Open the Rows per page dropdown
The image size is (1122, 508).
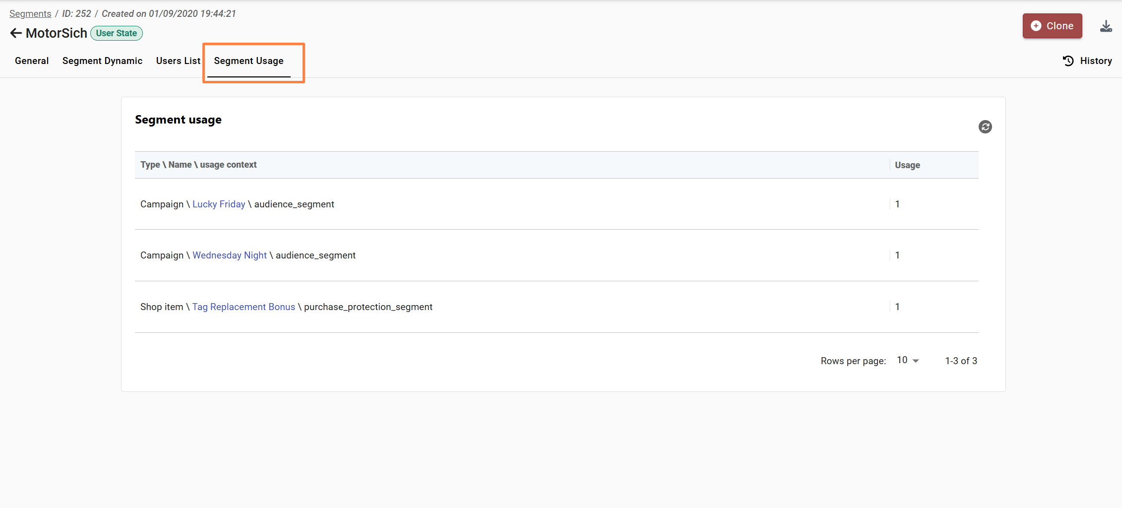(x=908, y=361)
